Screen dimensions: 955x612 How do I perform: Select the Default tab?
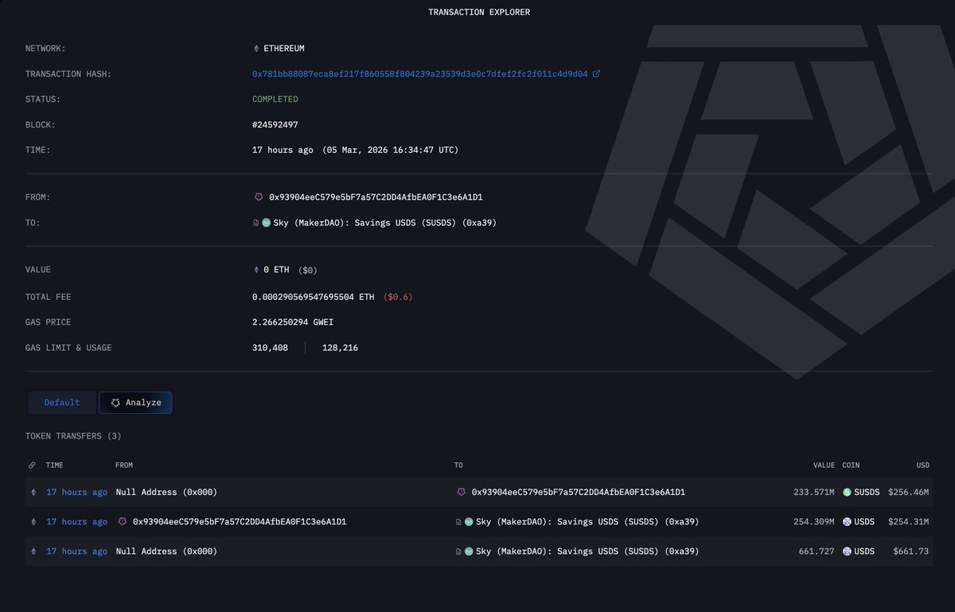point(61,403)
